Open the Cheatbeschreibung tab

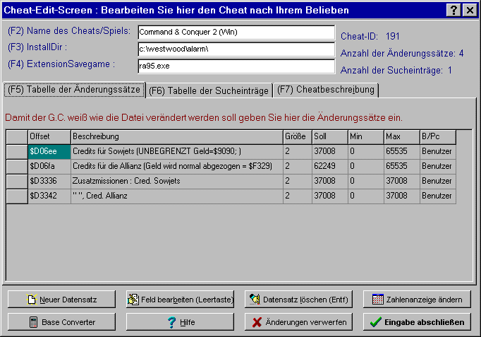[326, 90]
